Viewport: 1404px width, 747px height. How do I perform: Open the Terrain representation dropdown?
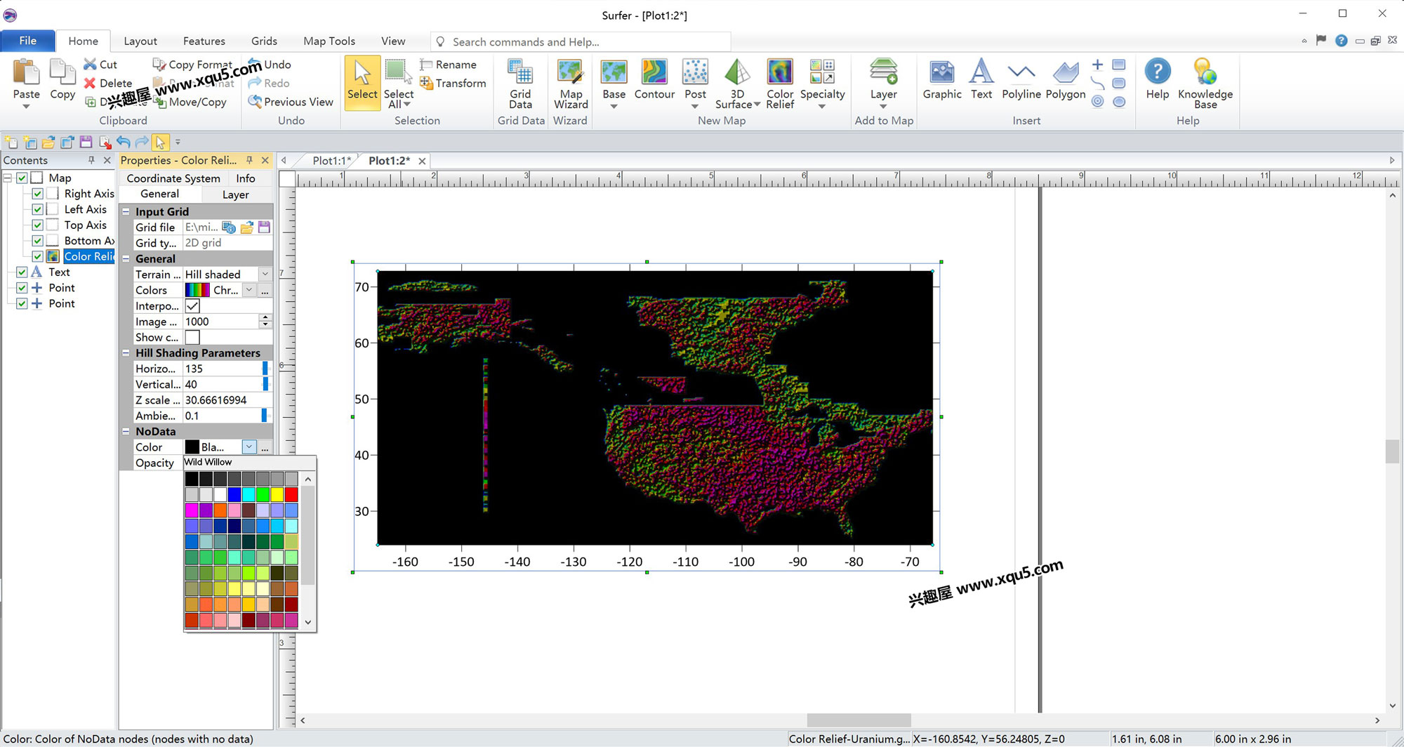265,275
